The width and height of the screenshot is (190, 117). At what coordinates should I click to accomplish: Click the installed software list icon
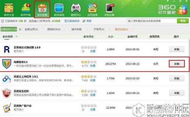pyautogui.click(x=2, y=21)
